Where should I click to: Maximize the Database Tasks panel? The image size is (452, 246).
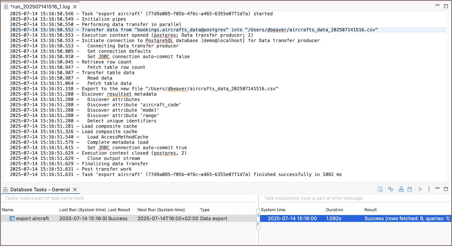point(446,189)
